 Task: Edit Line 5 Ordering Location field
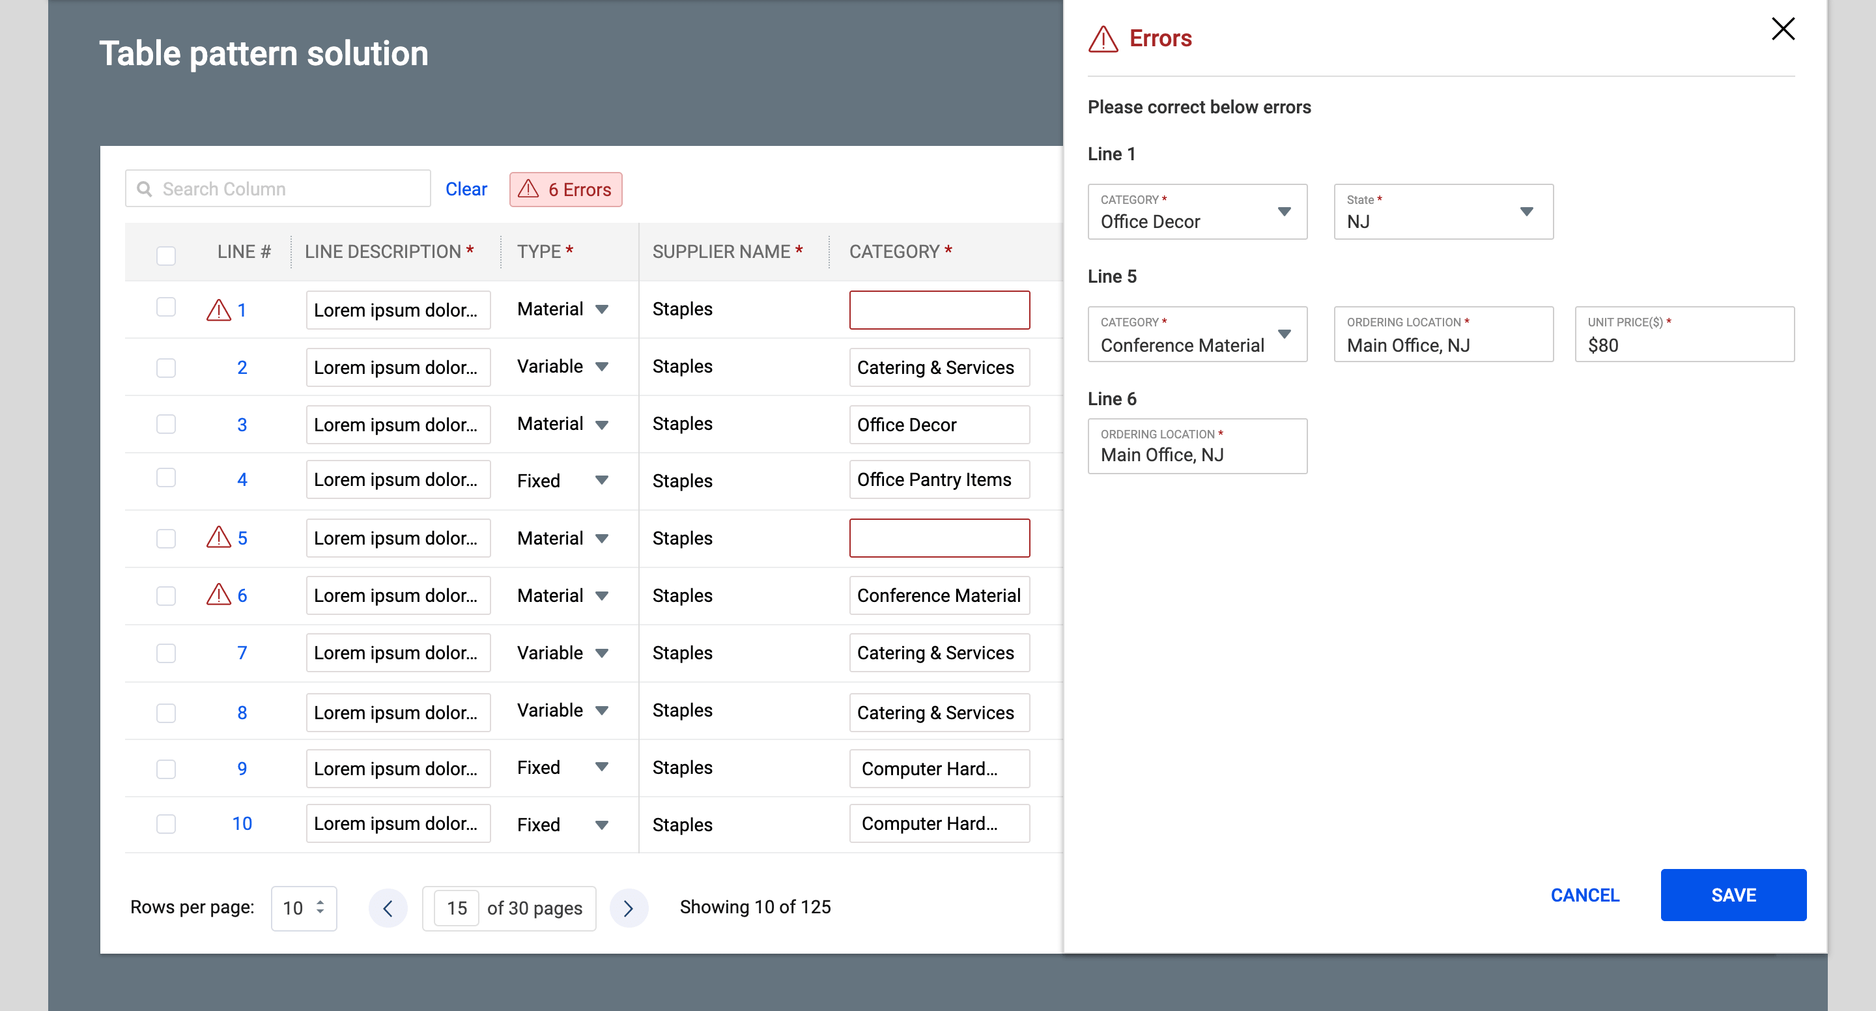point(1443,334)
